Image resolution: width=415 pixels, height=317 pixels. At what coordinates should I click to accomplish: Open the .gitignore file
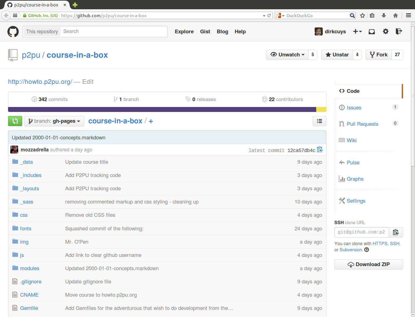(x=31, y=282)
